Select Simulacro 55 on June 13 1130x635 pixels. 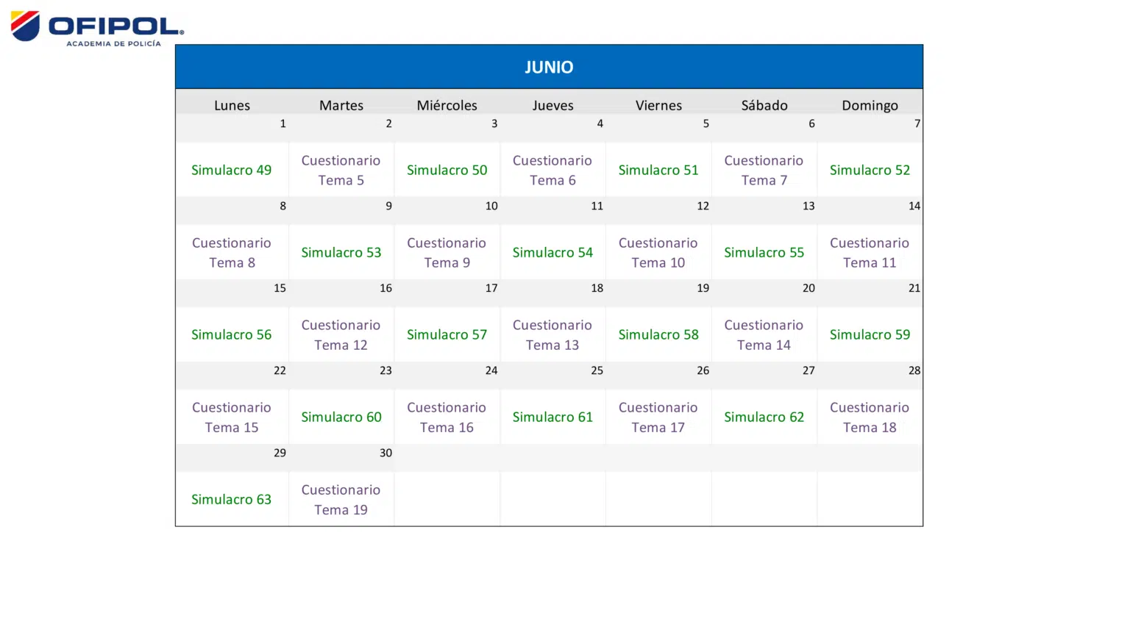click(x=764, y=252)
